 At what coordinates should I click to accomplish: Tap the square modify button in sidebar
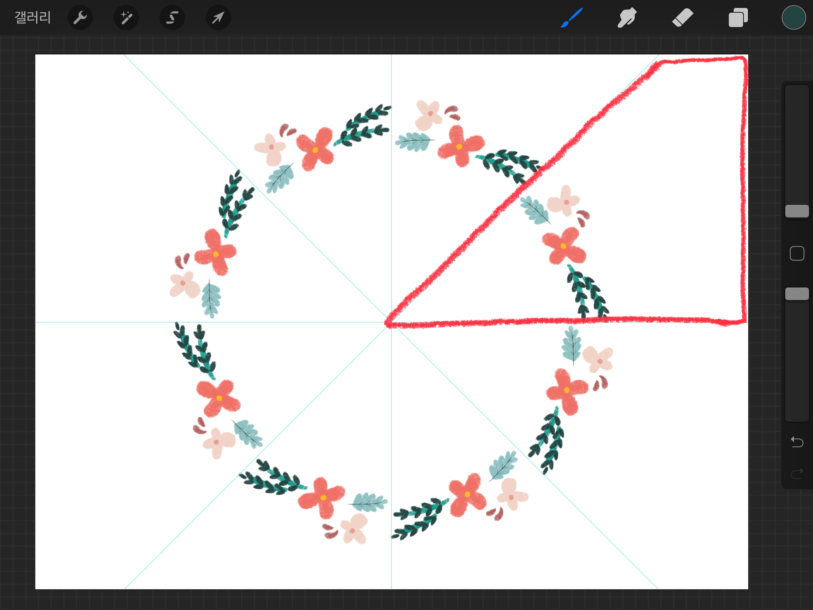797,253
